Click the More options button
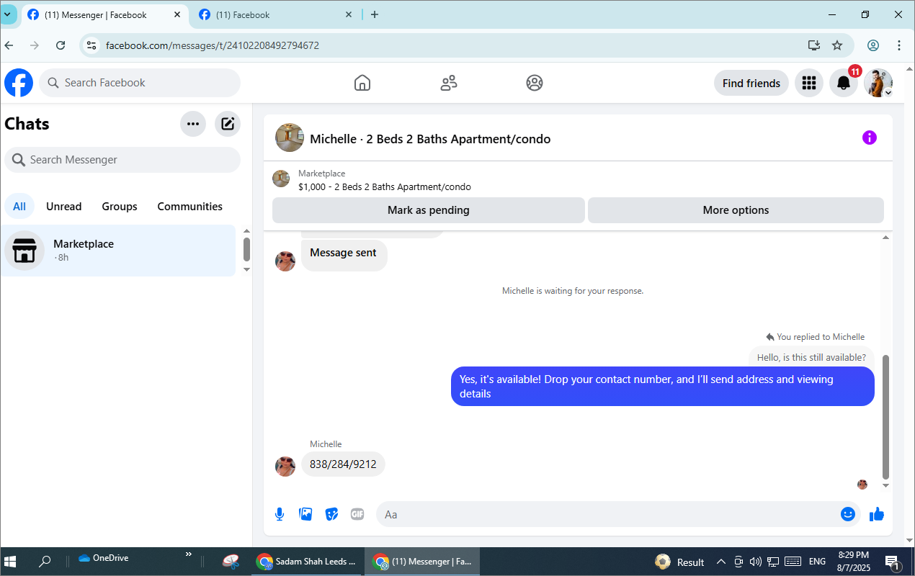The height and width of the screenshot is (576, 915). 736,210
